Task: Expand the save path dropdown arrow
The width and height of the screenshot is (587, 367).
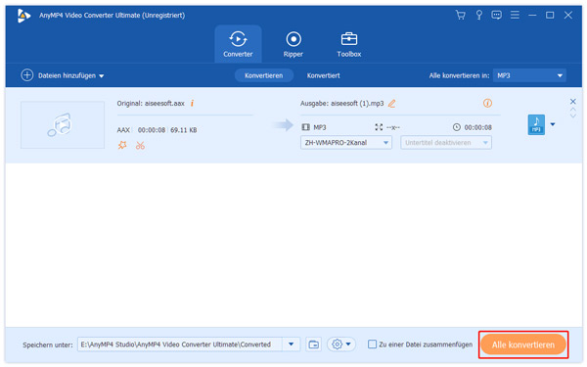Action: [291, 344]
